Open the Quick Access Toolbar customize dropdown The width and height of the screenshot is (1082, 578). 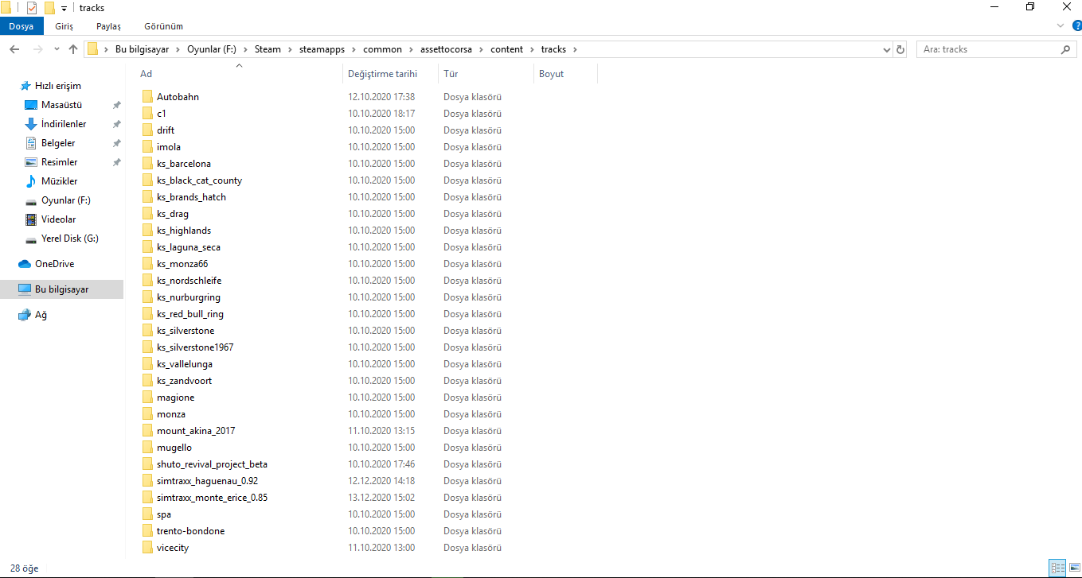(x=64, y=8)
